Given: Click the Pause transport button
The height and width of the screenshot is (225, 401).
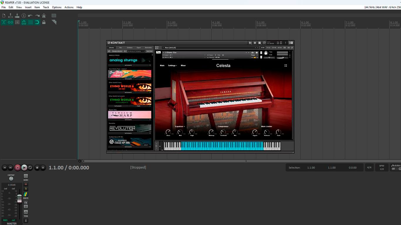Looking at the screenshot, I should tap(43, 168).
